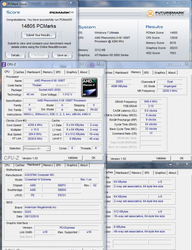
Task: Click the SB850 southbridge field
Action: pos(62,190)
